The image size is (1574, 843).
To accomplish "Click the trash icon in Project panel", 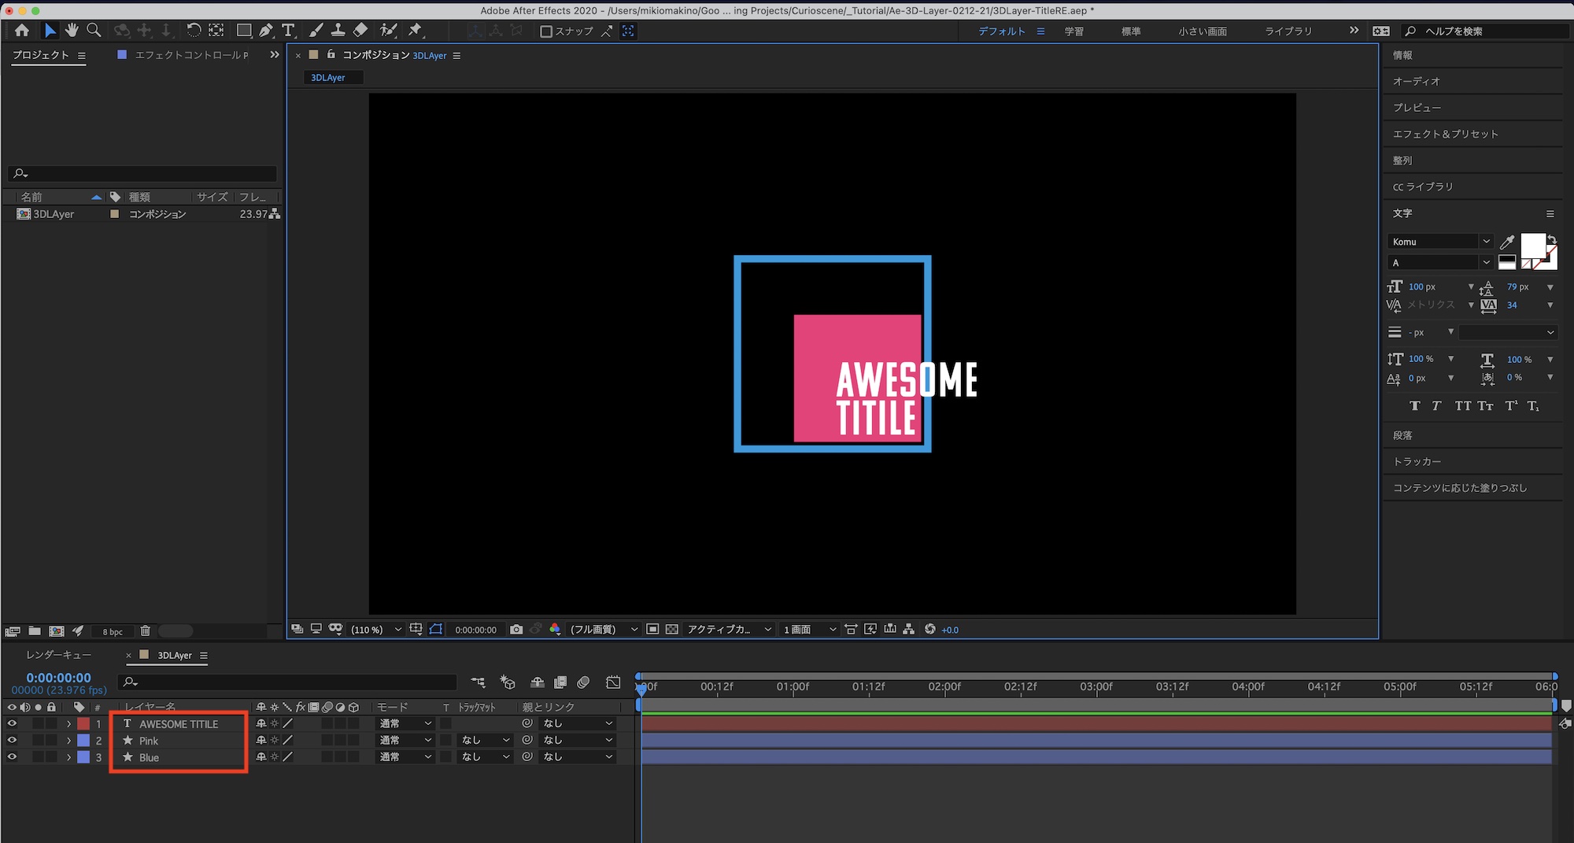I will click(145, 631).
